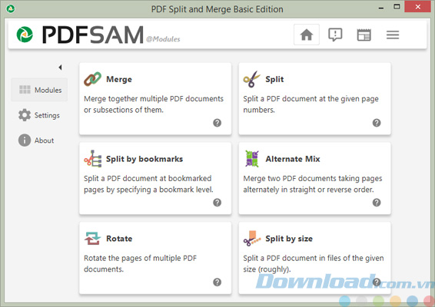Open the hamburger menu
435x307 pixels.
click(x=393, y=35)
